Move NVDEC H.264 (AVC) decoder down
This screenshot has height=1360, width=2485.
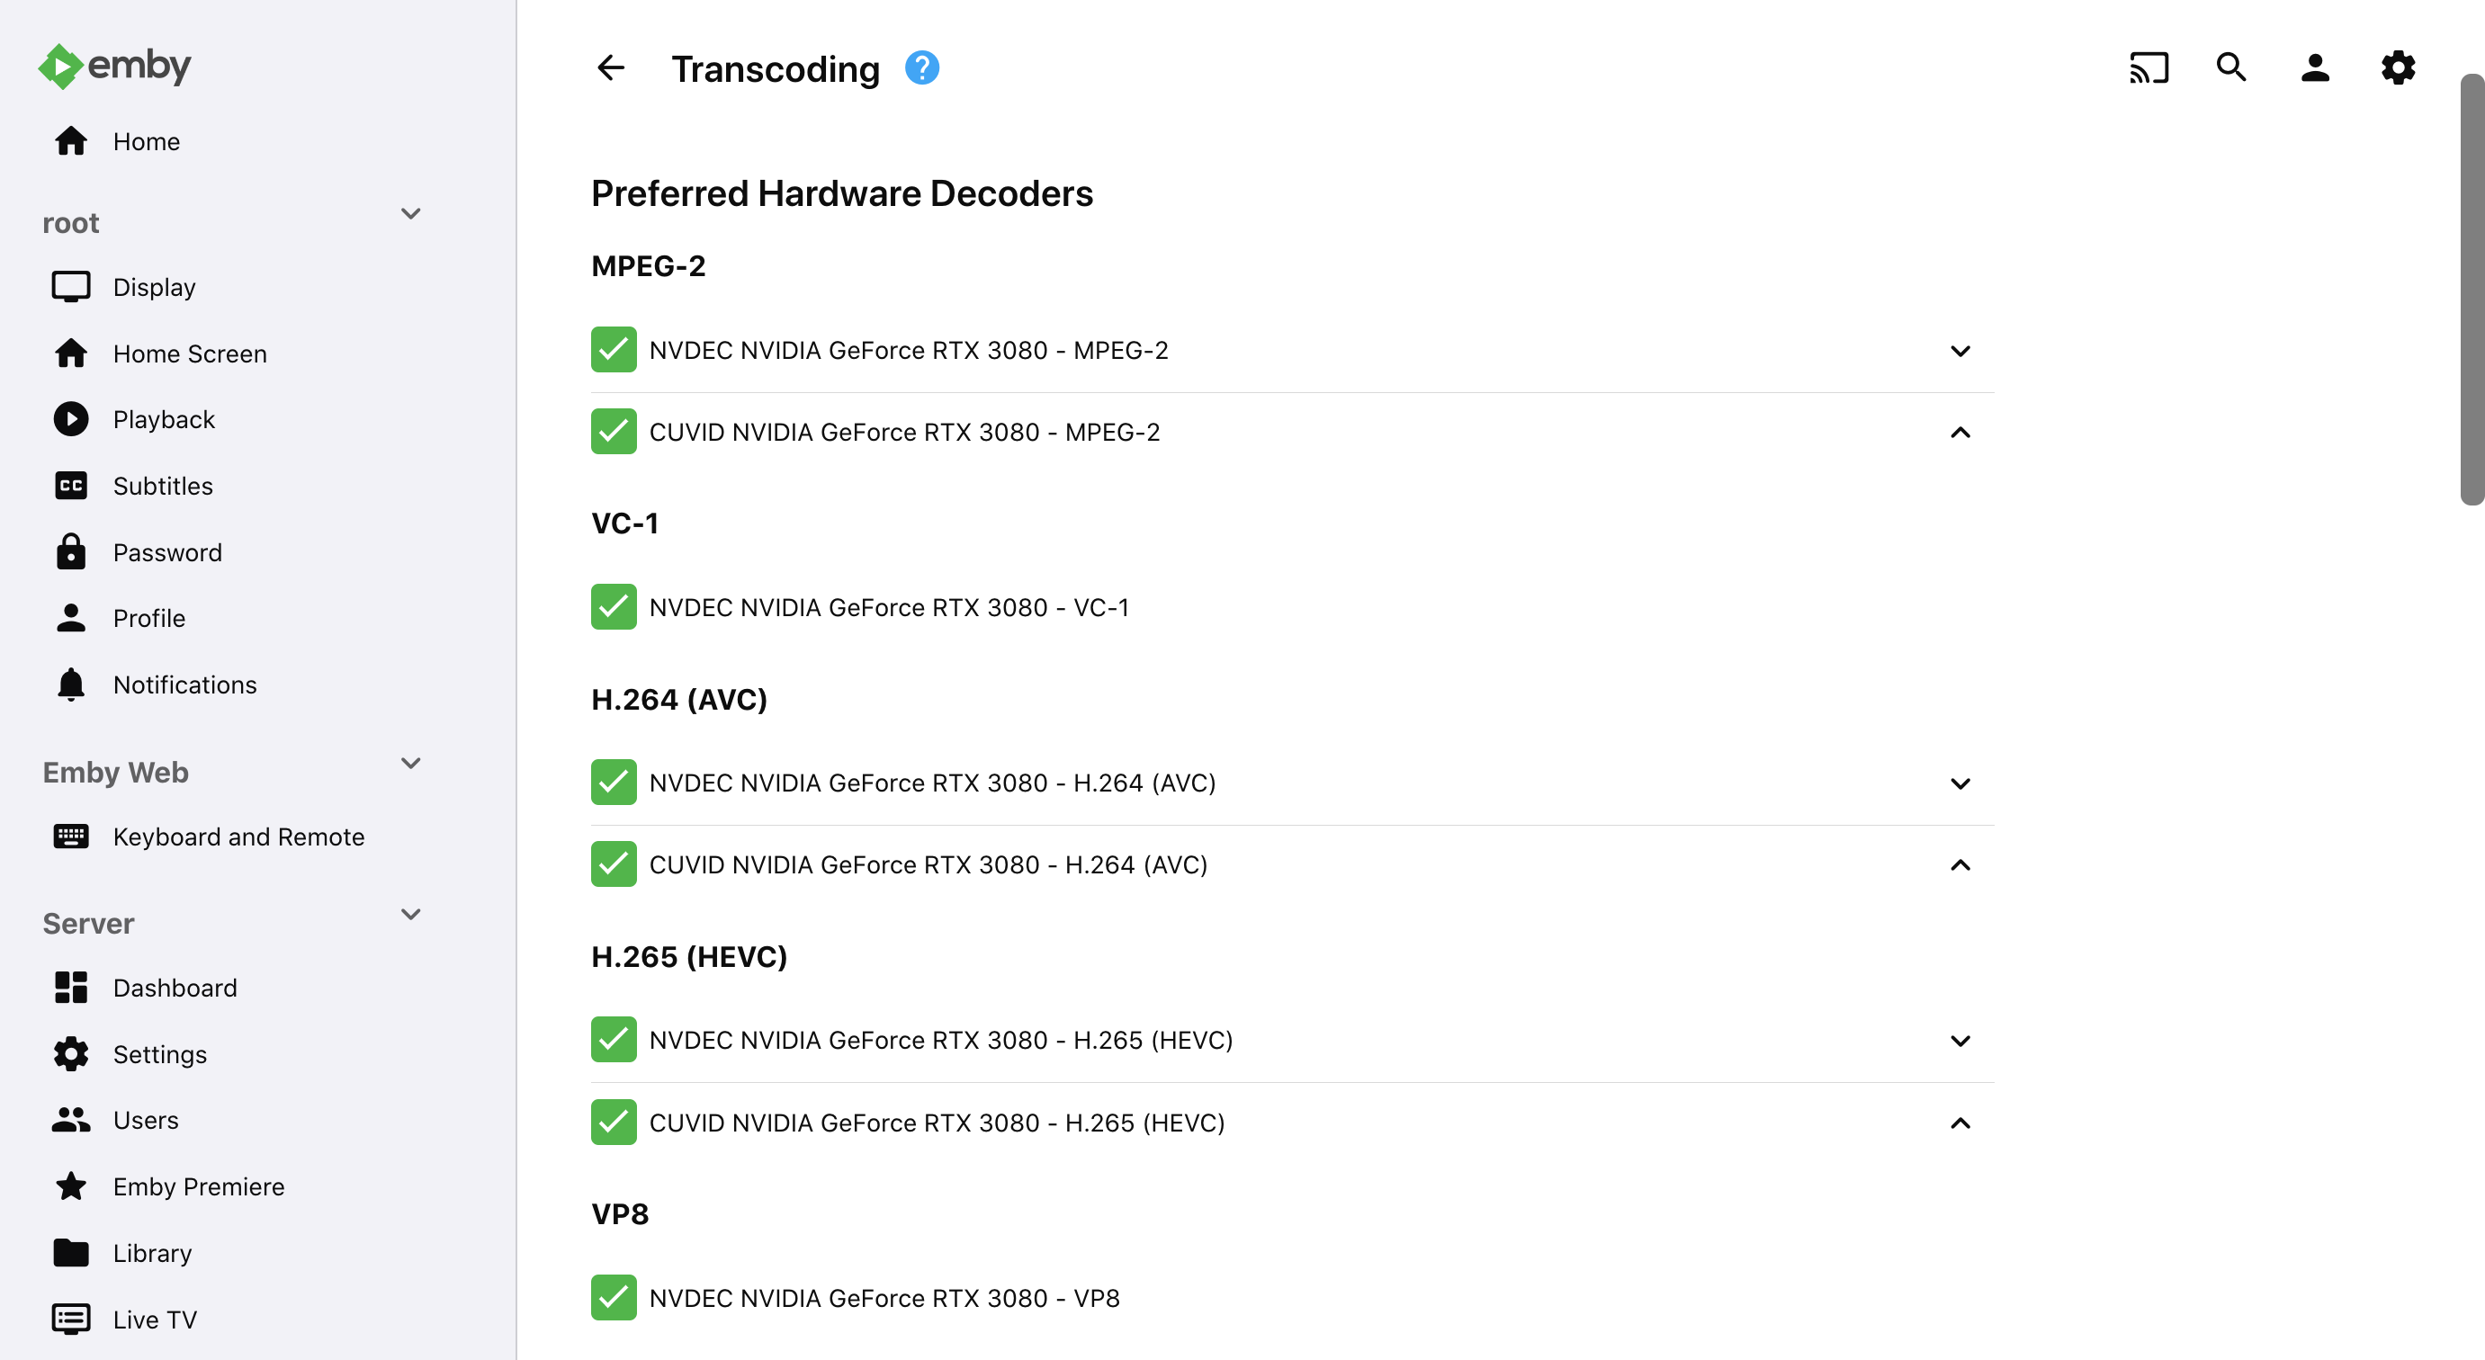[1960, 783]
